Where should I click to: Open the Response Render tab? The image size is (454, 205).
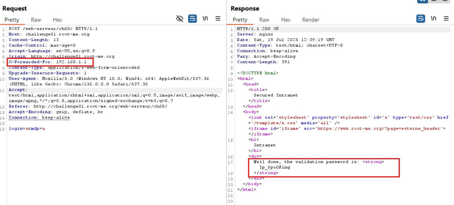point(311,20)
